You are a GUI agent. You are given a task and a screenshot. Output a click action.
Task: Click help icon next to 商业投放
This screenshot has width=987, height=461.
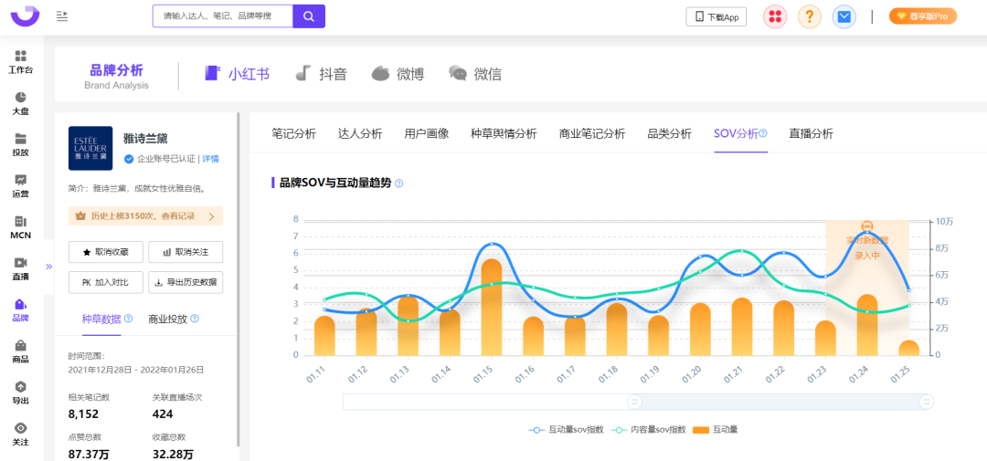195,319
